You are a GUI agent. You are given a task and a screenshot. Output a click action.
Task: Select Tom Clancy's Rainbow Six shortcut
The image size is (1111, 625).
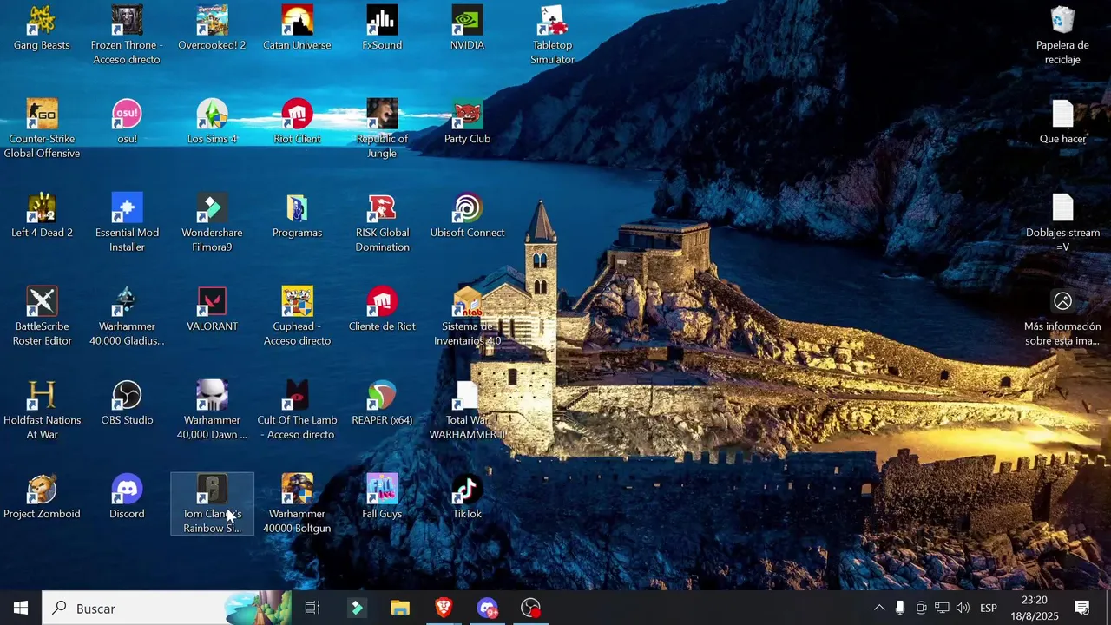tap(212, 504)
